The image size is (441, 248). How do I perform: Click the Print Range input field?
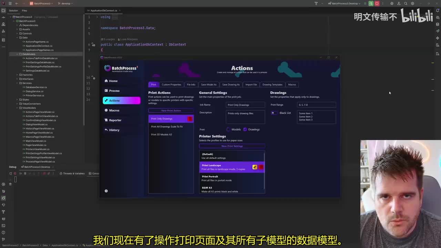click(317, 105)
